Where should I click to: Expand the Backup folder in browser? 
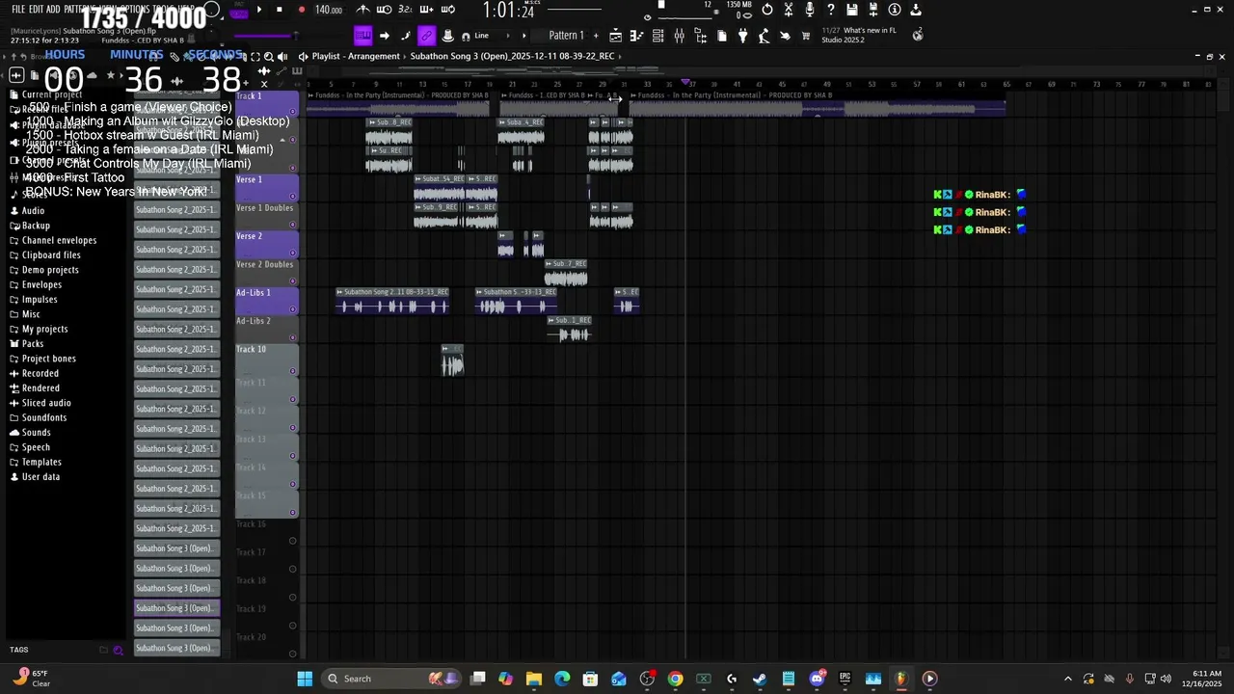[x=36, y=226]
